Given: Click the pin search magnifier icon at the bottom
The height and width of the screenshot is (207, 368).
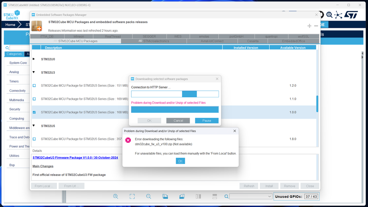Looking at the screenshot, I should pyautogui.click(x=226, y=196).
